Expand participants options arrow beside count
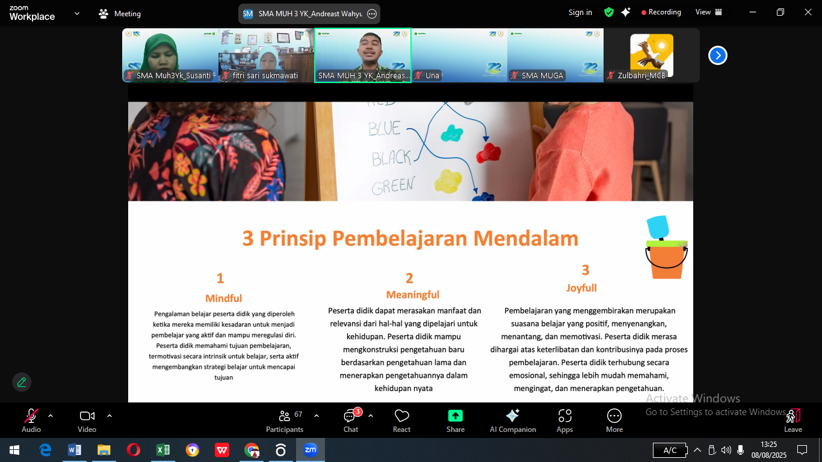Screen dimensions: 822x462 317,416
